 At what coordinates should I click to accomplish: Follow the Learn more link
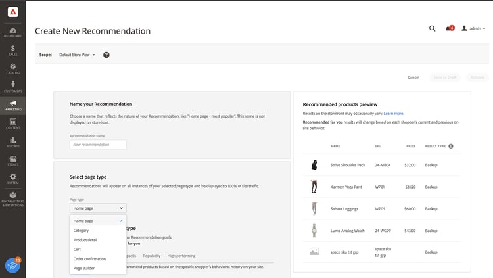[394, 114]
